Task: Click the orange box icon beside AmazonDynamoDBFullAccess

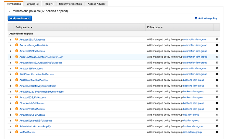Action: coord(17,120)
